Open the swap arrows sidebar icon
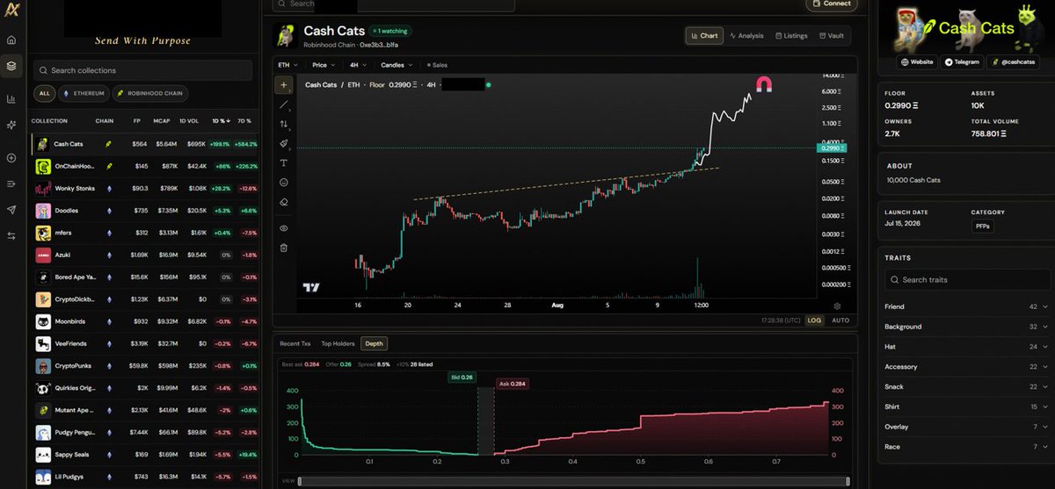Viewport: 1055px width, 489px height. pyautogui.click(x=11, y=235)
